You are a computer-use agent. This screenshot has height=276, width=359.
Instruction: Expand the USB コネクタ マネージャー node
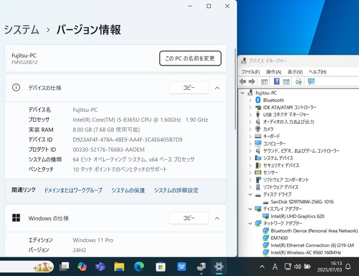250,115
